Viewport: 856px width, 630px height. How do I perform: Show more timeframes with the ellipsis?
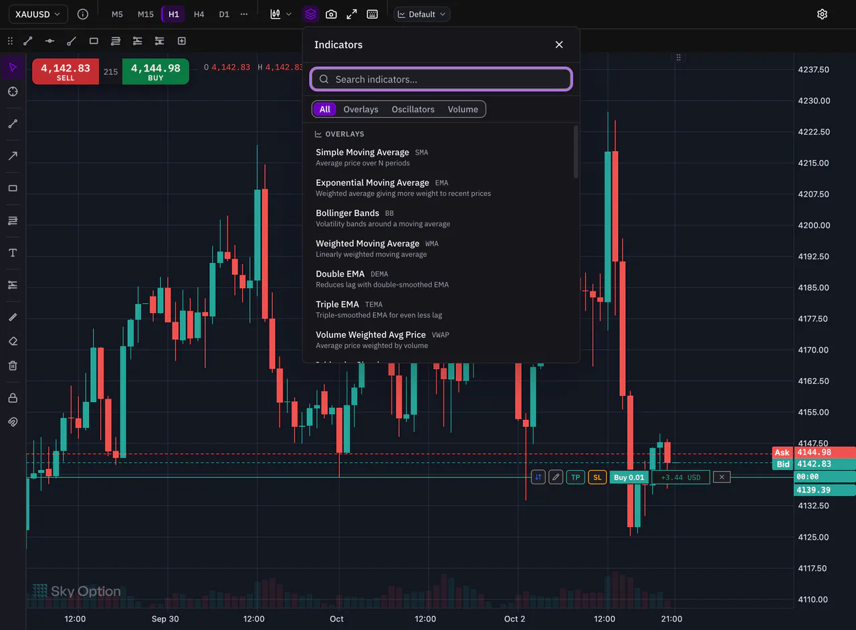click(244, 14)
